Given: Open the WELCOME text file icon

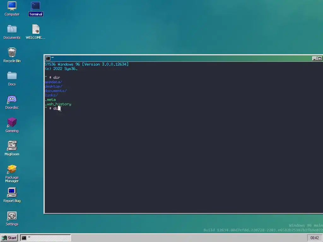Looking at the screenshot, I should [x=36, y=32].
